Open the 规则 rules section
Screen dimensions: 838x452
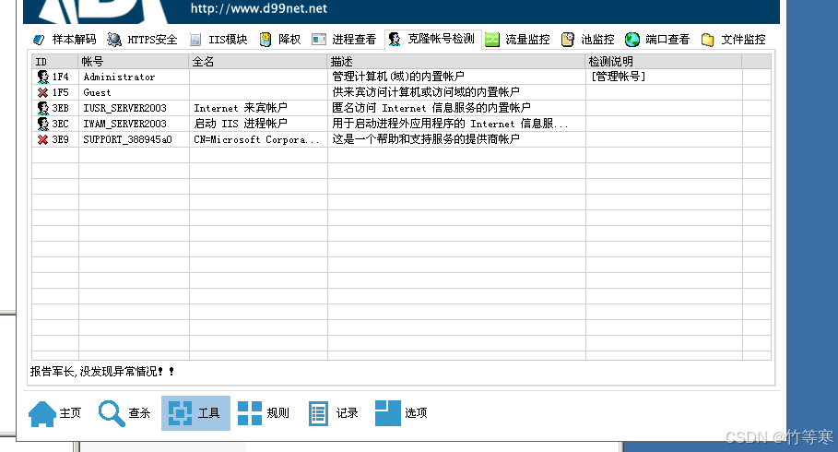click(x=264, y=413)
